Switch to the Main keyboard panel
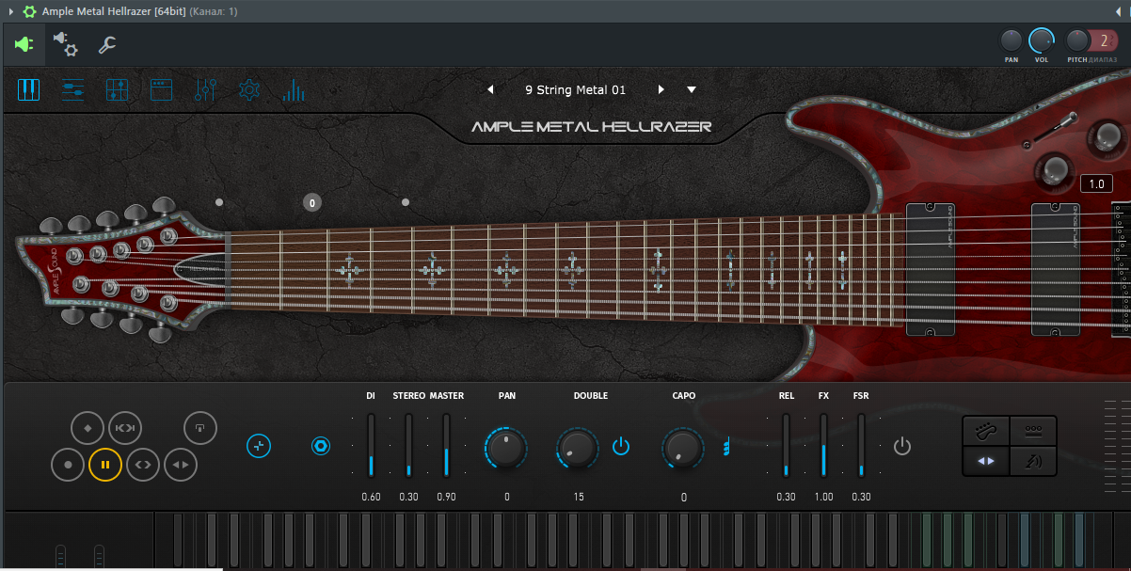 28,90
